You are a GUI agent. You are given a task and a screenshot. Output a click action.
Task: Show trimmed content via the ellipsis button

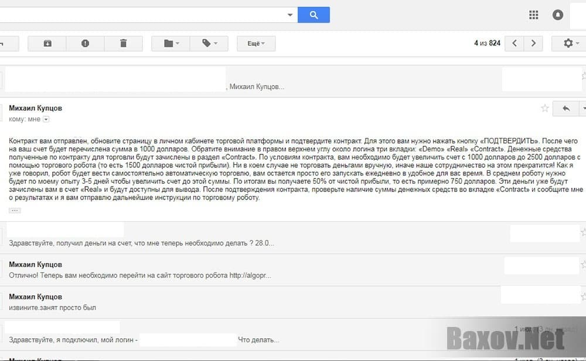[15, 210]
